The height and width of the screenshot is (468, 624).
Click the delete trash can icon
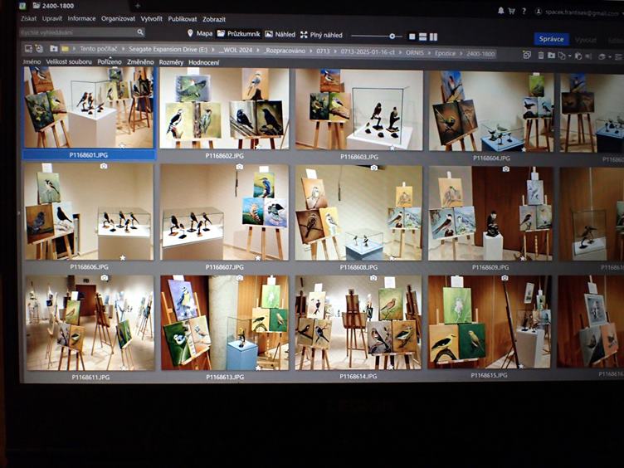pyautogui.click(x=541, y=56)
